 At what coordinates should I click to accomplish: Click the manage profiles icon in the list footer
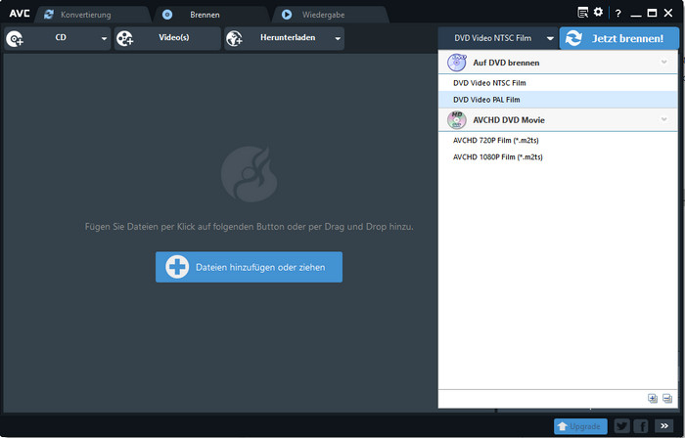coord(667,398)
